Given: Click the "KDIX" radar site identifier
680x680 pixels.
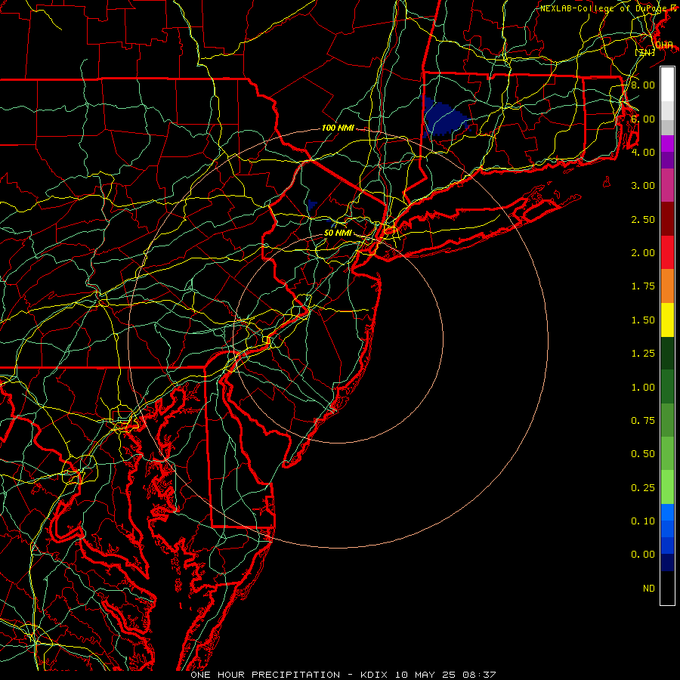Looking at the screenshot, I should coord(374,675).
